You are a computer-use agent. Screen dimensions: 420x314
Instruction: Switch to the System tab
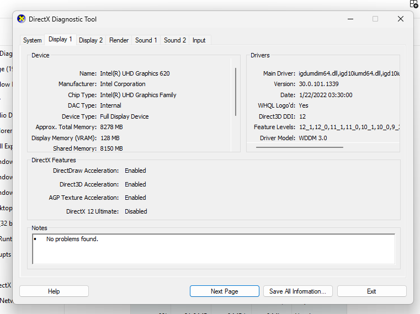(33, 40)
